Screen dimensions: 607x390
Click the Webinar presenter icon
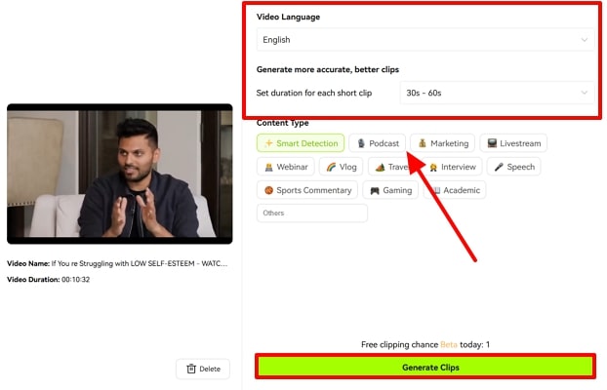point(268,167)
